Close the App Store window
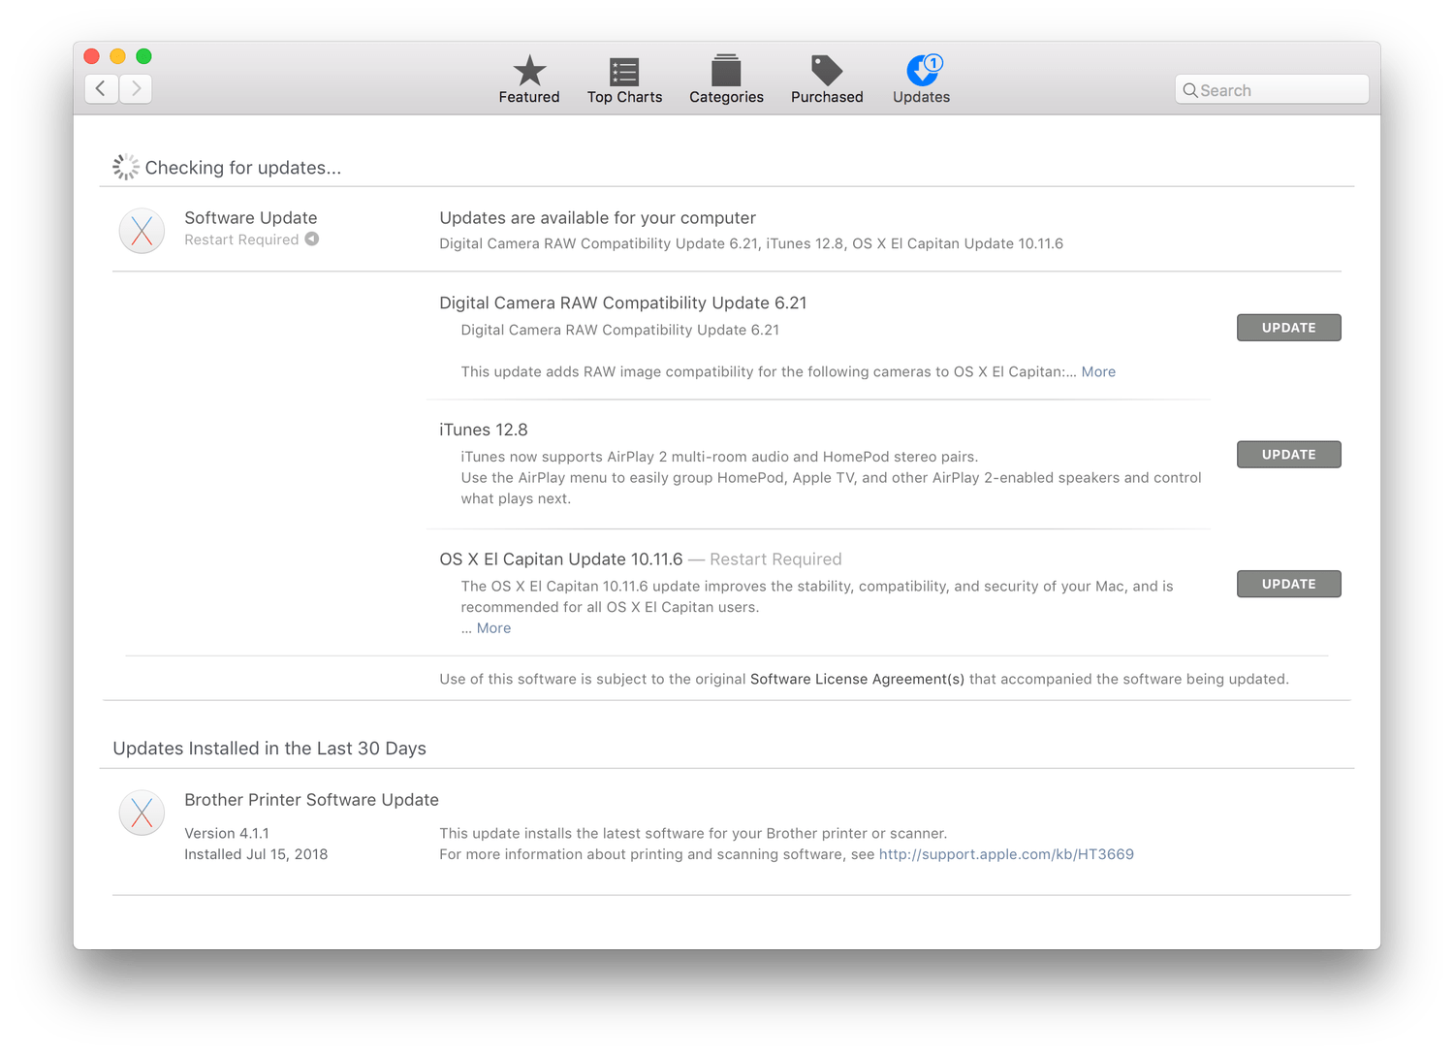 tap(92, 56)
